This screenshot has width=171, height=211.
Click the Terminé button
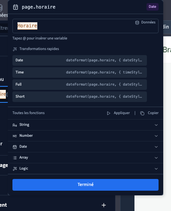[x=85, y=184]
